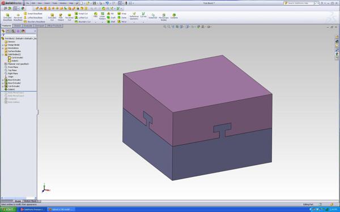Click the Extruded Cut tool
This screenshot has height=212, width=340.
pyautogui.click(x=52, y=17)
